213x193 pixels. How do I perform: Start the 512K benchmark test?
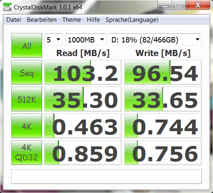(26, 99)
